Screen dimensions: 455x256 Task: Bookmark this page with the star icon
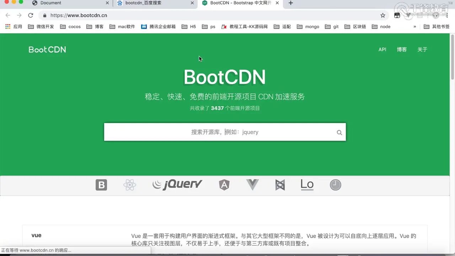tap(383, 15)
